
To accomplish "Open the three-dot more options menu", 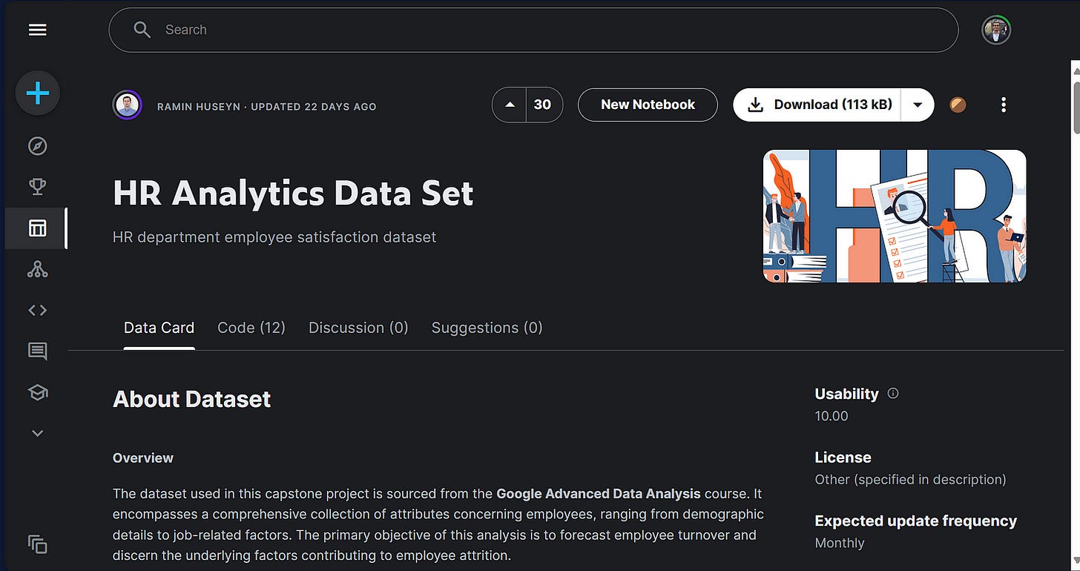I will pos(1003,105).
